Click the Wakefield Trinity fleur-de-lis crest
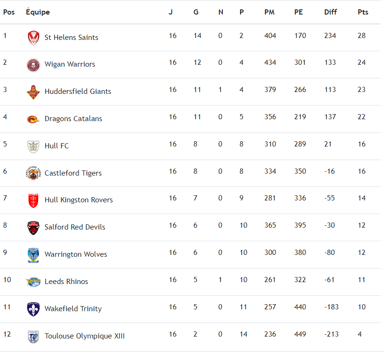384x353 pixels. [33, 309]
